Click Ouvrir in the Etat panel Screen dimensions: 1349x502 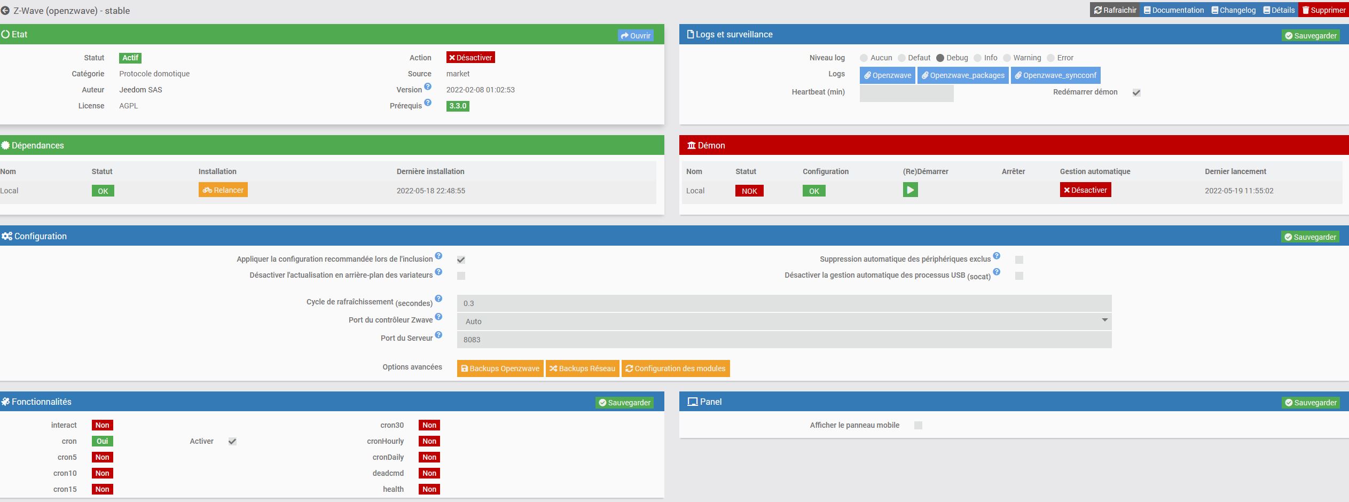636,36
